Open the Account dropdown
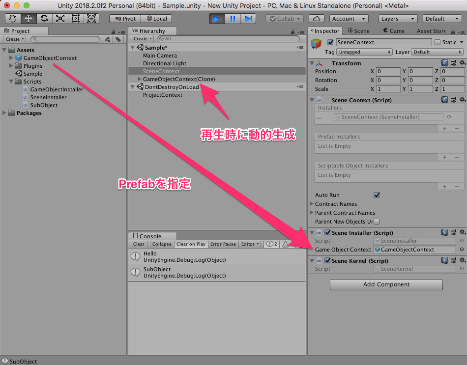Screen dimensions: 467x365 [x=349, y=19]
